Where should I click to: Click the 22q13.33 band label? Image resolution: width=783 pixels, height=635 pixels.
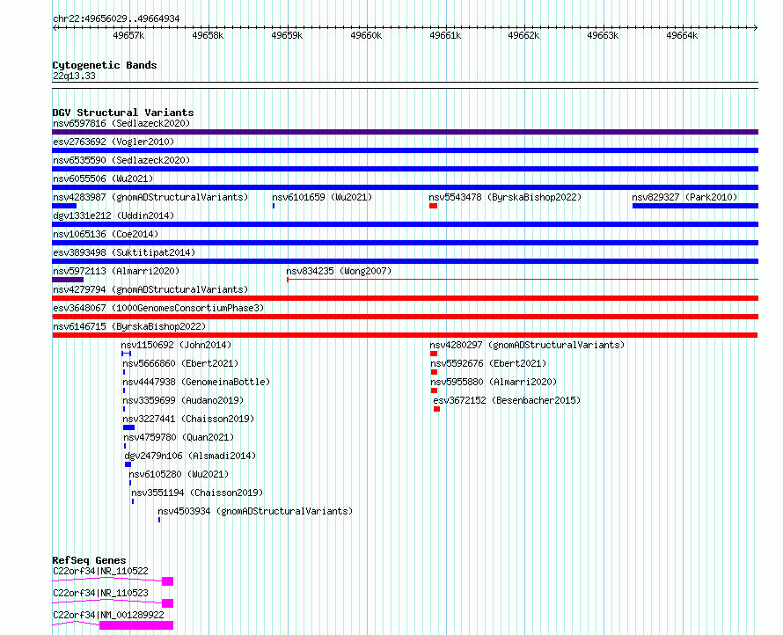point(74,76)
